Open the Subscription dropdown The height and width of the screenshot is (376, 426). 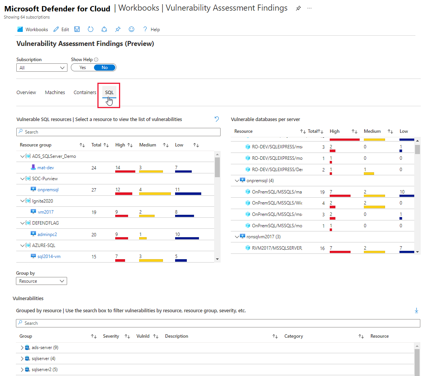[42, 67]
